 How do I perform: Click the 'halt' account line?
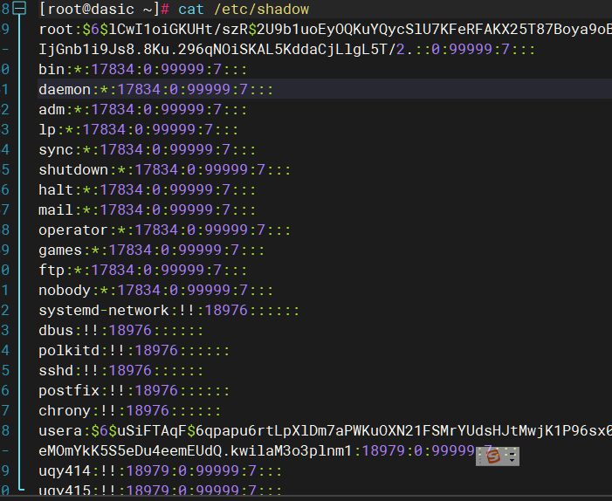pyautogui.click(x=148, y=190)
